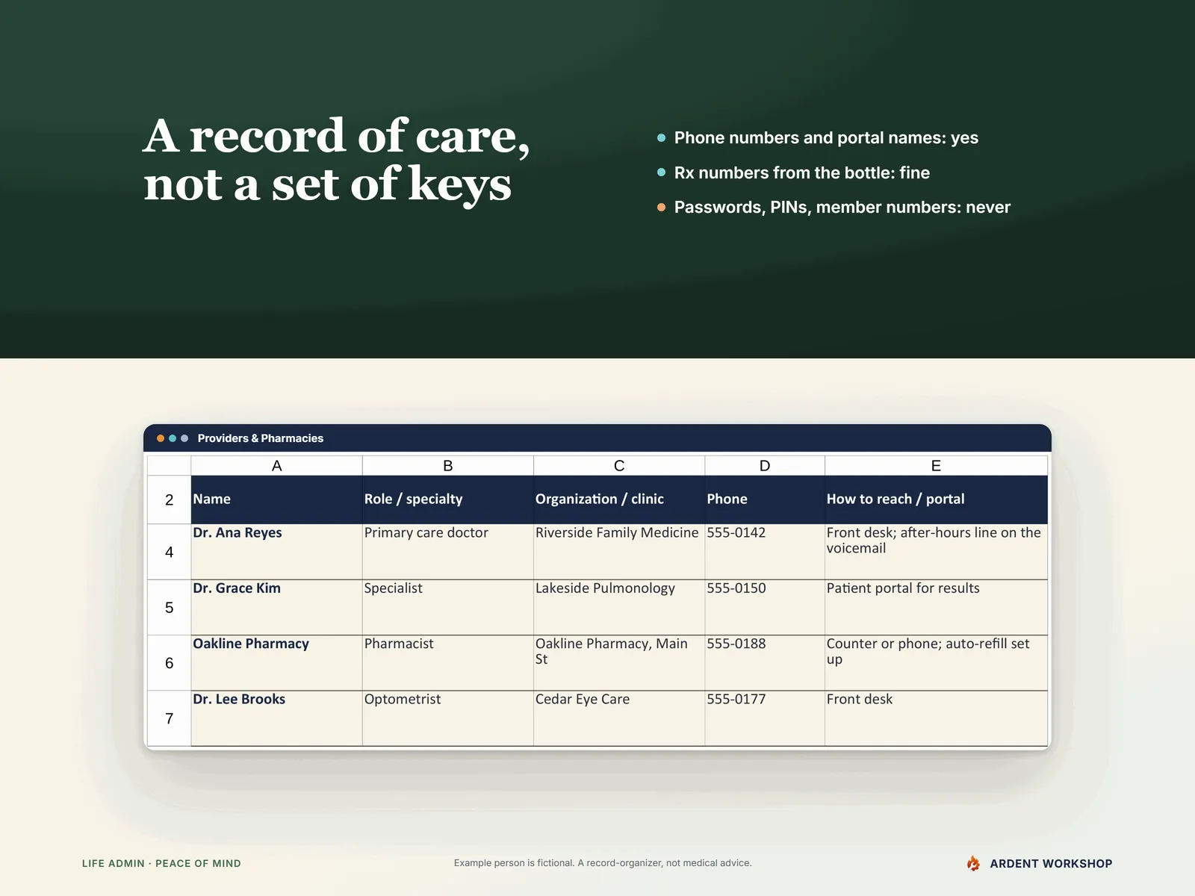
Task: Select row 2 header number
Action: click(169, 500)
